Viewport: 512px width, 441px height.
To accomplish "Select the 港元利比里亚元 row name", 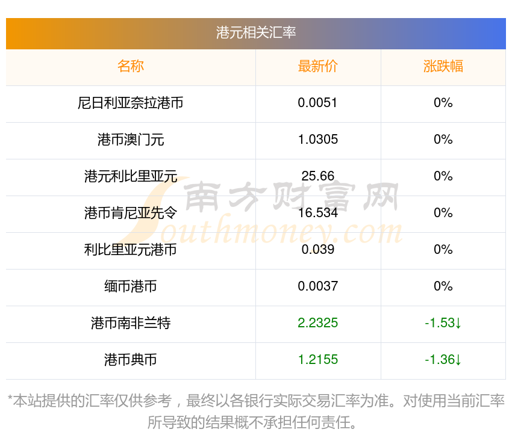I will 131,176.
